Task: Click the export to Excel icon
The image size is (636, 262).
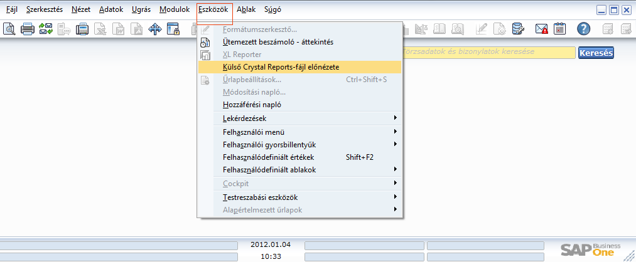Action: (x=101, y=29)
